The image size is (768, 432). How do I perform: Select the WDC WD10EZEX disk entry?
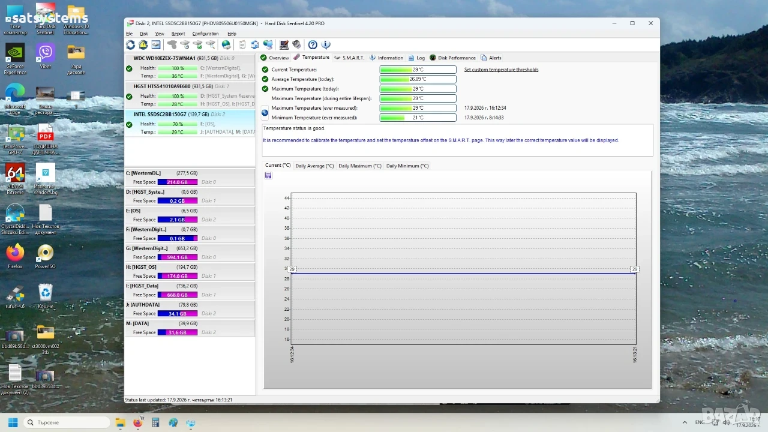(190, 67)
